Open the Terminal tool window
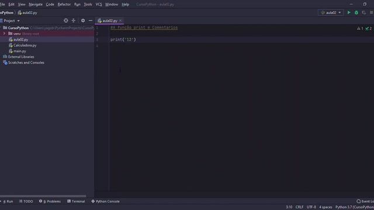 pyautogui.click(x=76, y=201)
